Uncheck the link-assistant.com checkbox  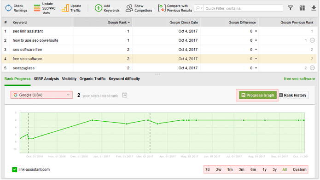[x=14, y=169]
